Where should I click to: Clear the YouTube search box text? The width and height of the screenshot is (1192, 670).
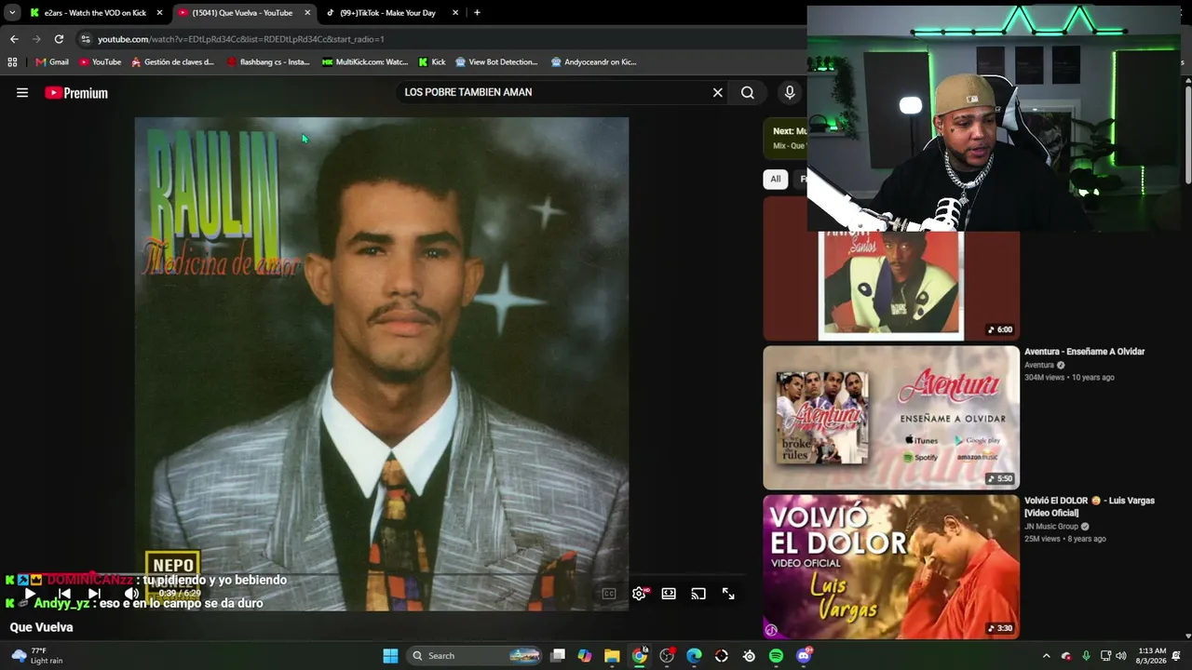point(717,93)
